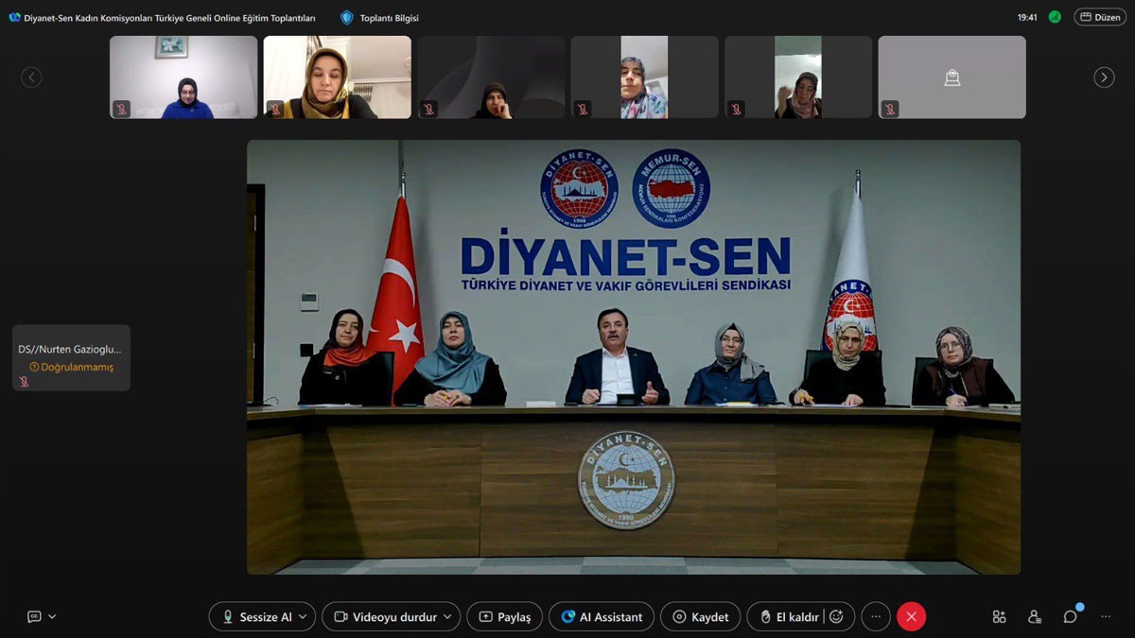Open the AI Assistant
The width and height of the screenshot is (1135, 638).
click(x=602, y=617)
